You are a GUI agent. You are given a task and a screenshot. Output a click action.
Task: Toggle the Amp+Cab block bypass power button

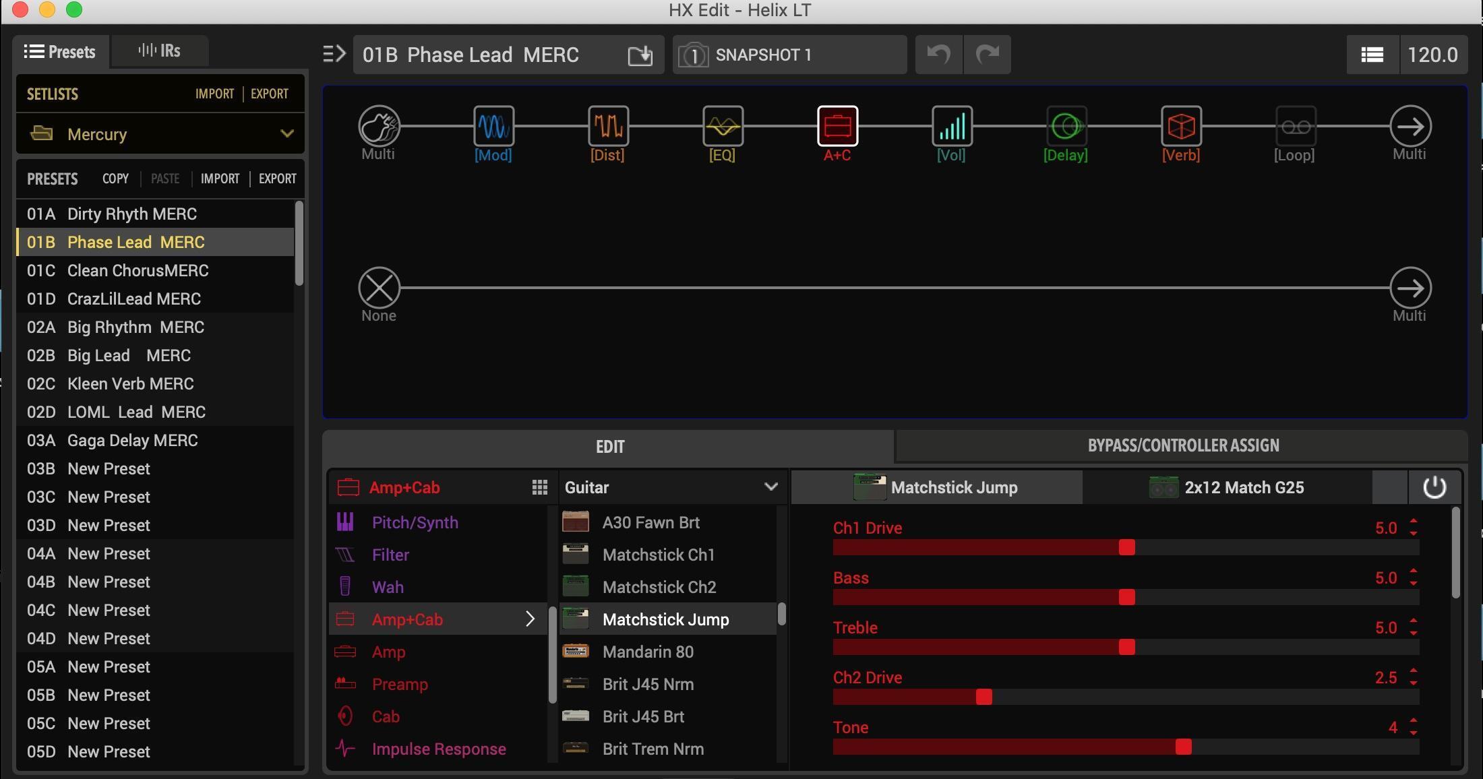(1434, 487)
